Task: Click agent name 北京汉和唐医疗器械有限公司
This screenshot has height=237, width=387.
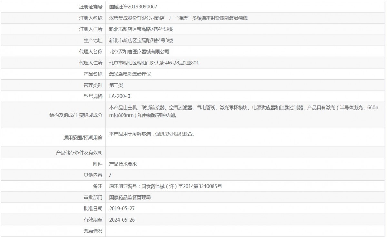Action: [x=139, y=52]
